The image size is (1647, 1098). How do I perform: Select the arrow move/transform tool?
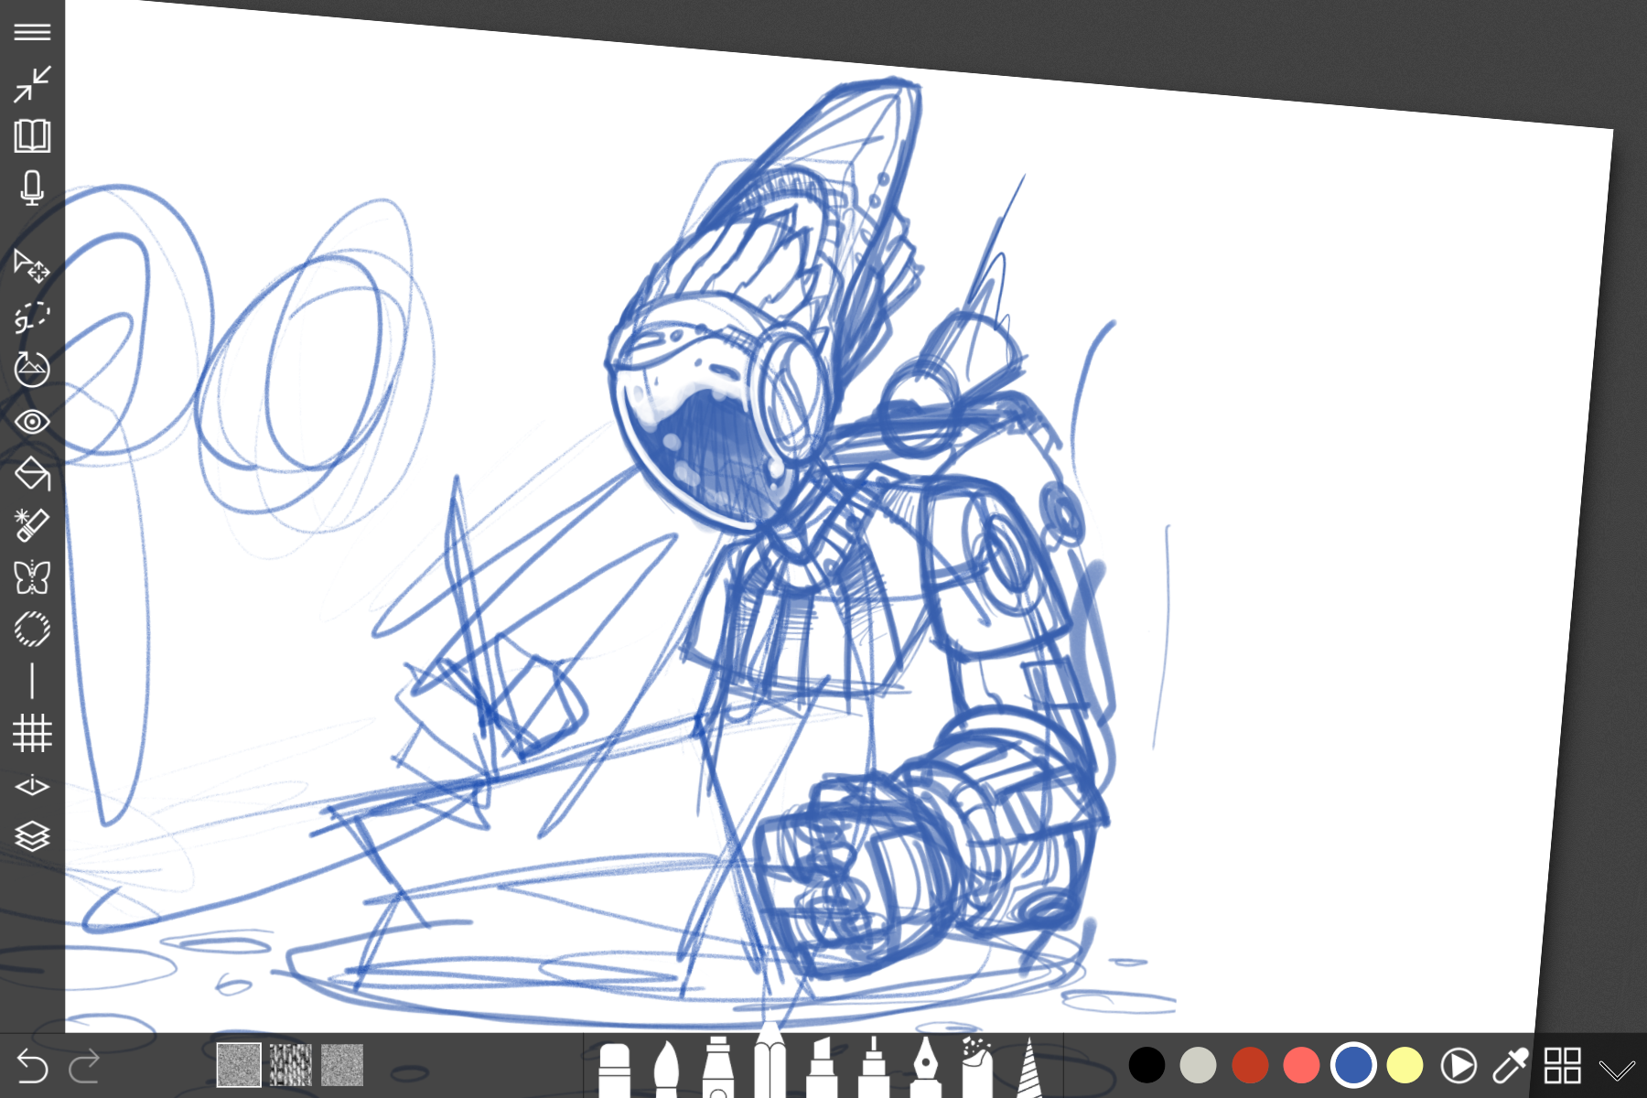(32, 265)
